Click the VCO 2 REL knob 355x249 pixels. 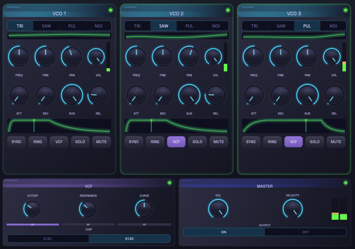pyautogui.click(x=215, y=95)
